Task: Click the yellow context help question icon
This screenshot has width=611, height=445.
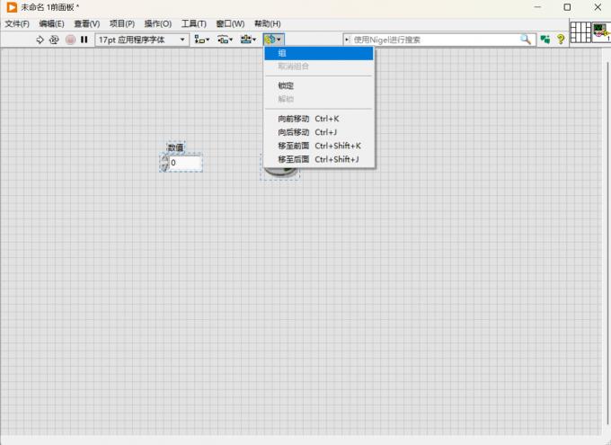Action: click(x=561, y=40)
